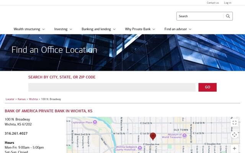Click the Wichita, KS 67202 address line
The height and width of the screenshot is (153, 245).
18,124
